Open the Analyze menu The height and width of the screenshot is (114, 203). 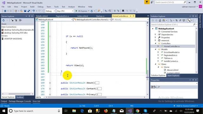[71, 7]
